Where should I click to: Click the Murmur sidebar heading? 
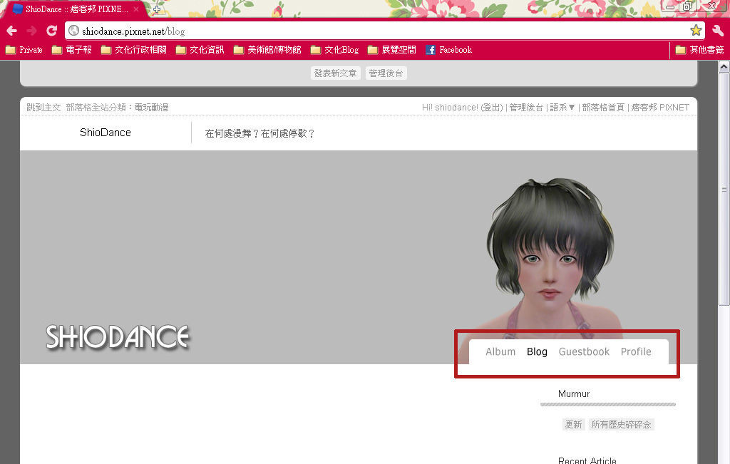[574, 393]
